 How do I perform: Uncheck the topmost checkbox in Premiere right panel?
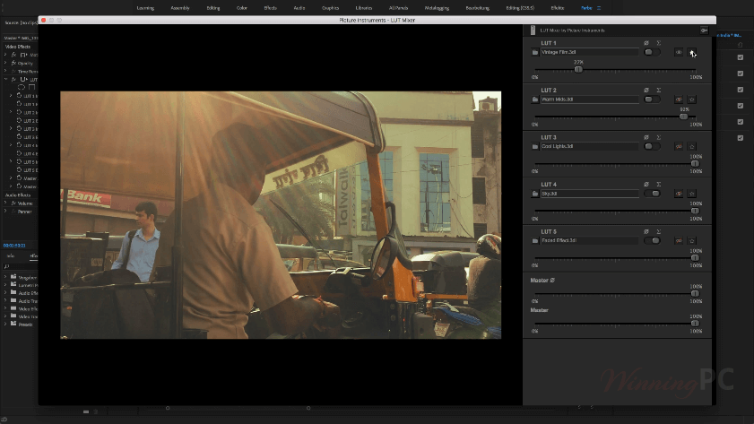tap(740, 57)
